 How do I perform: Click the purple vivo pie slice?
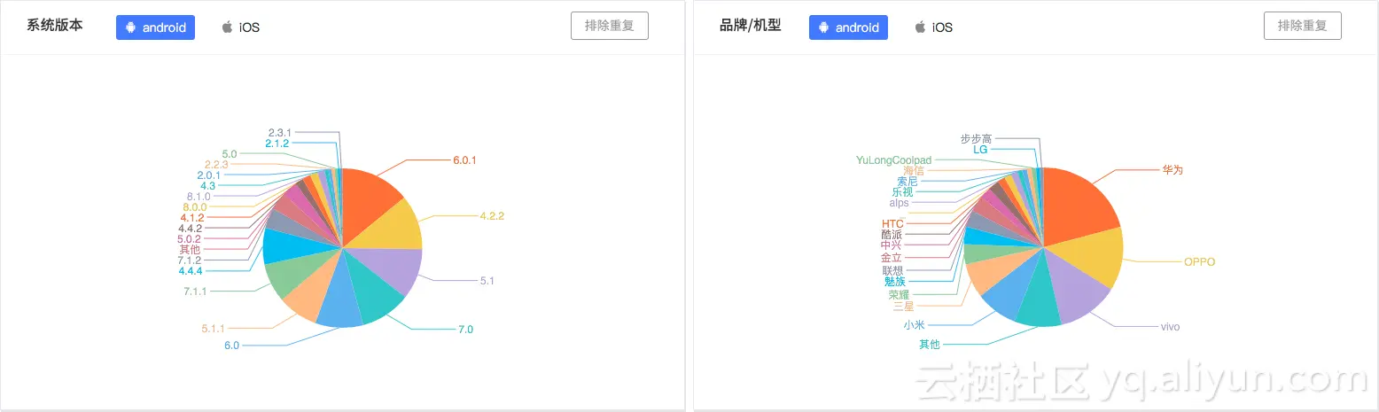[1071, 286]
